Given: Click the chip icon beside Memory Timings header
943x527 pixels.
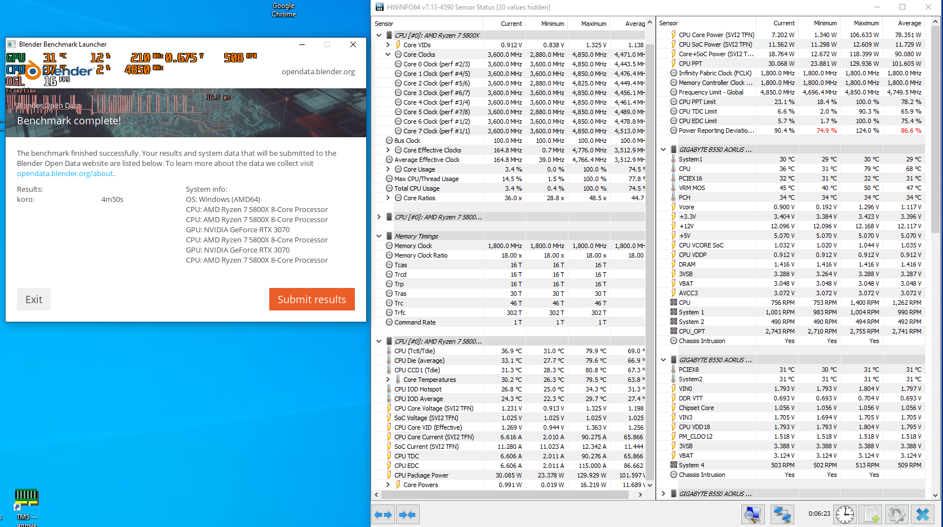Looking at the screenshot, I should [x=389, y=236].
